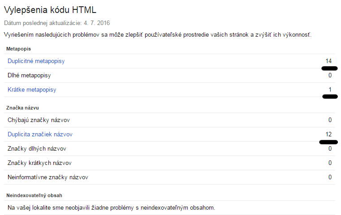Click the Chýbajú značky názvov row label
341x215 pixels.
pos(39,120)
